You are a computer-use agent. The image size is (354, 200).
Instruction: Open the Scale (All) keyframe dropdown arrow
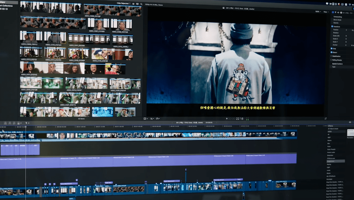pyautogui.click(x=346, y=36)
